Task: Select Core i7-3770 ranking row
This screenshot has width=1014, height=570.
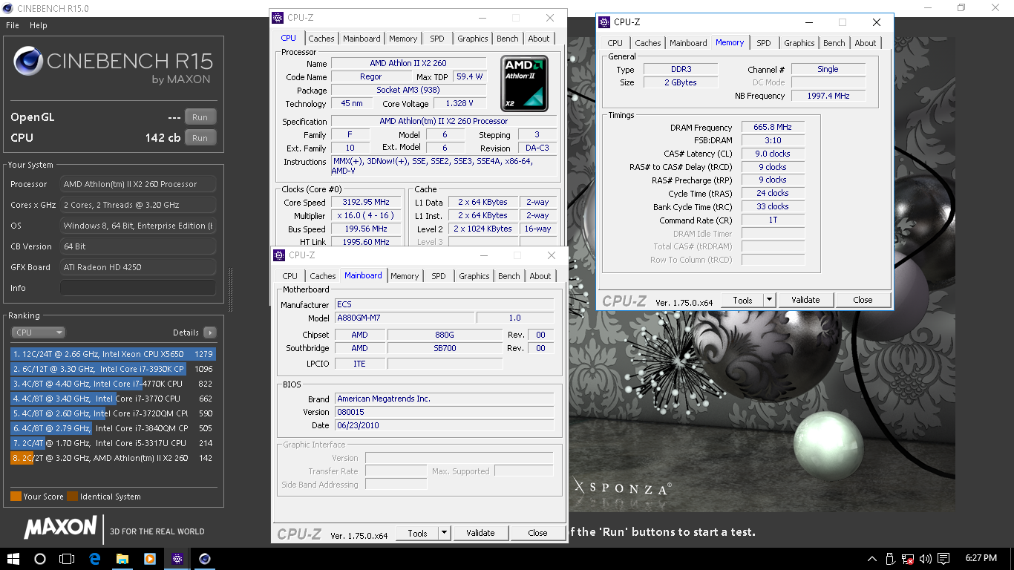Action: 113,399
